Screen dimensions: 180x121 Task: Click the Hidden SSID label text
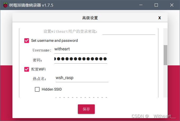coord(52,89)
